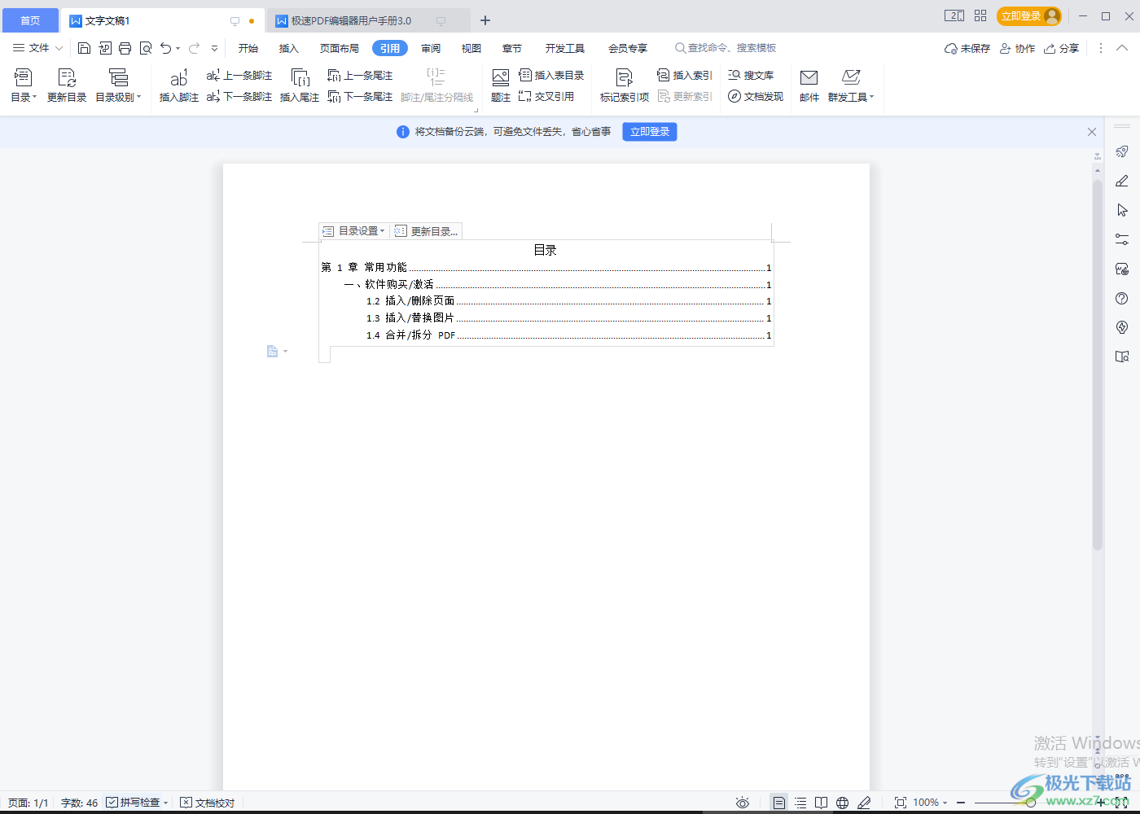Click the 分享 share button
1140x814 pixels.
[x=1062, y=48]
